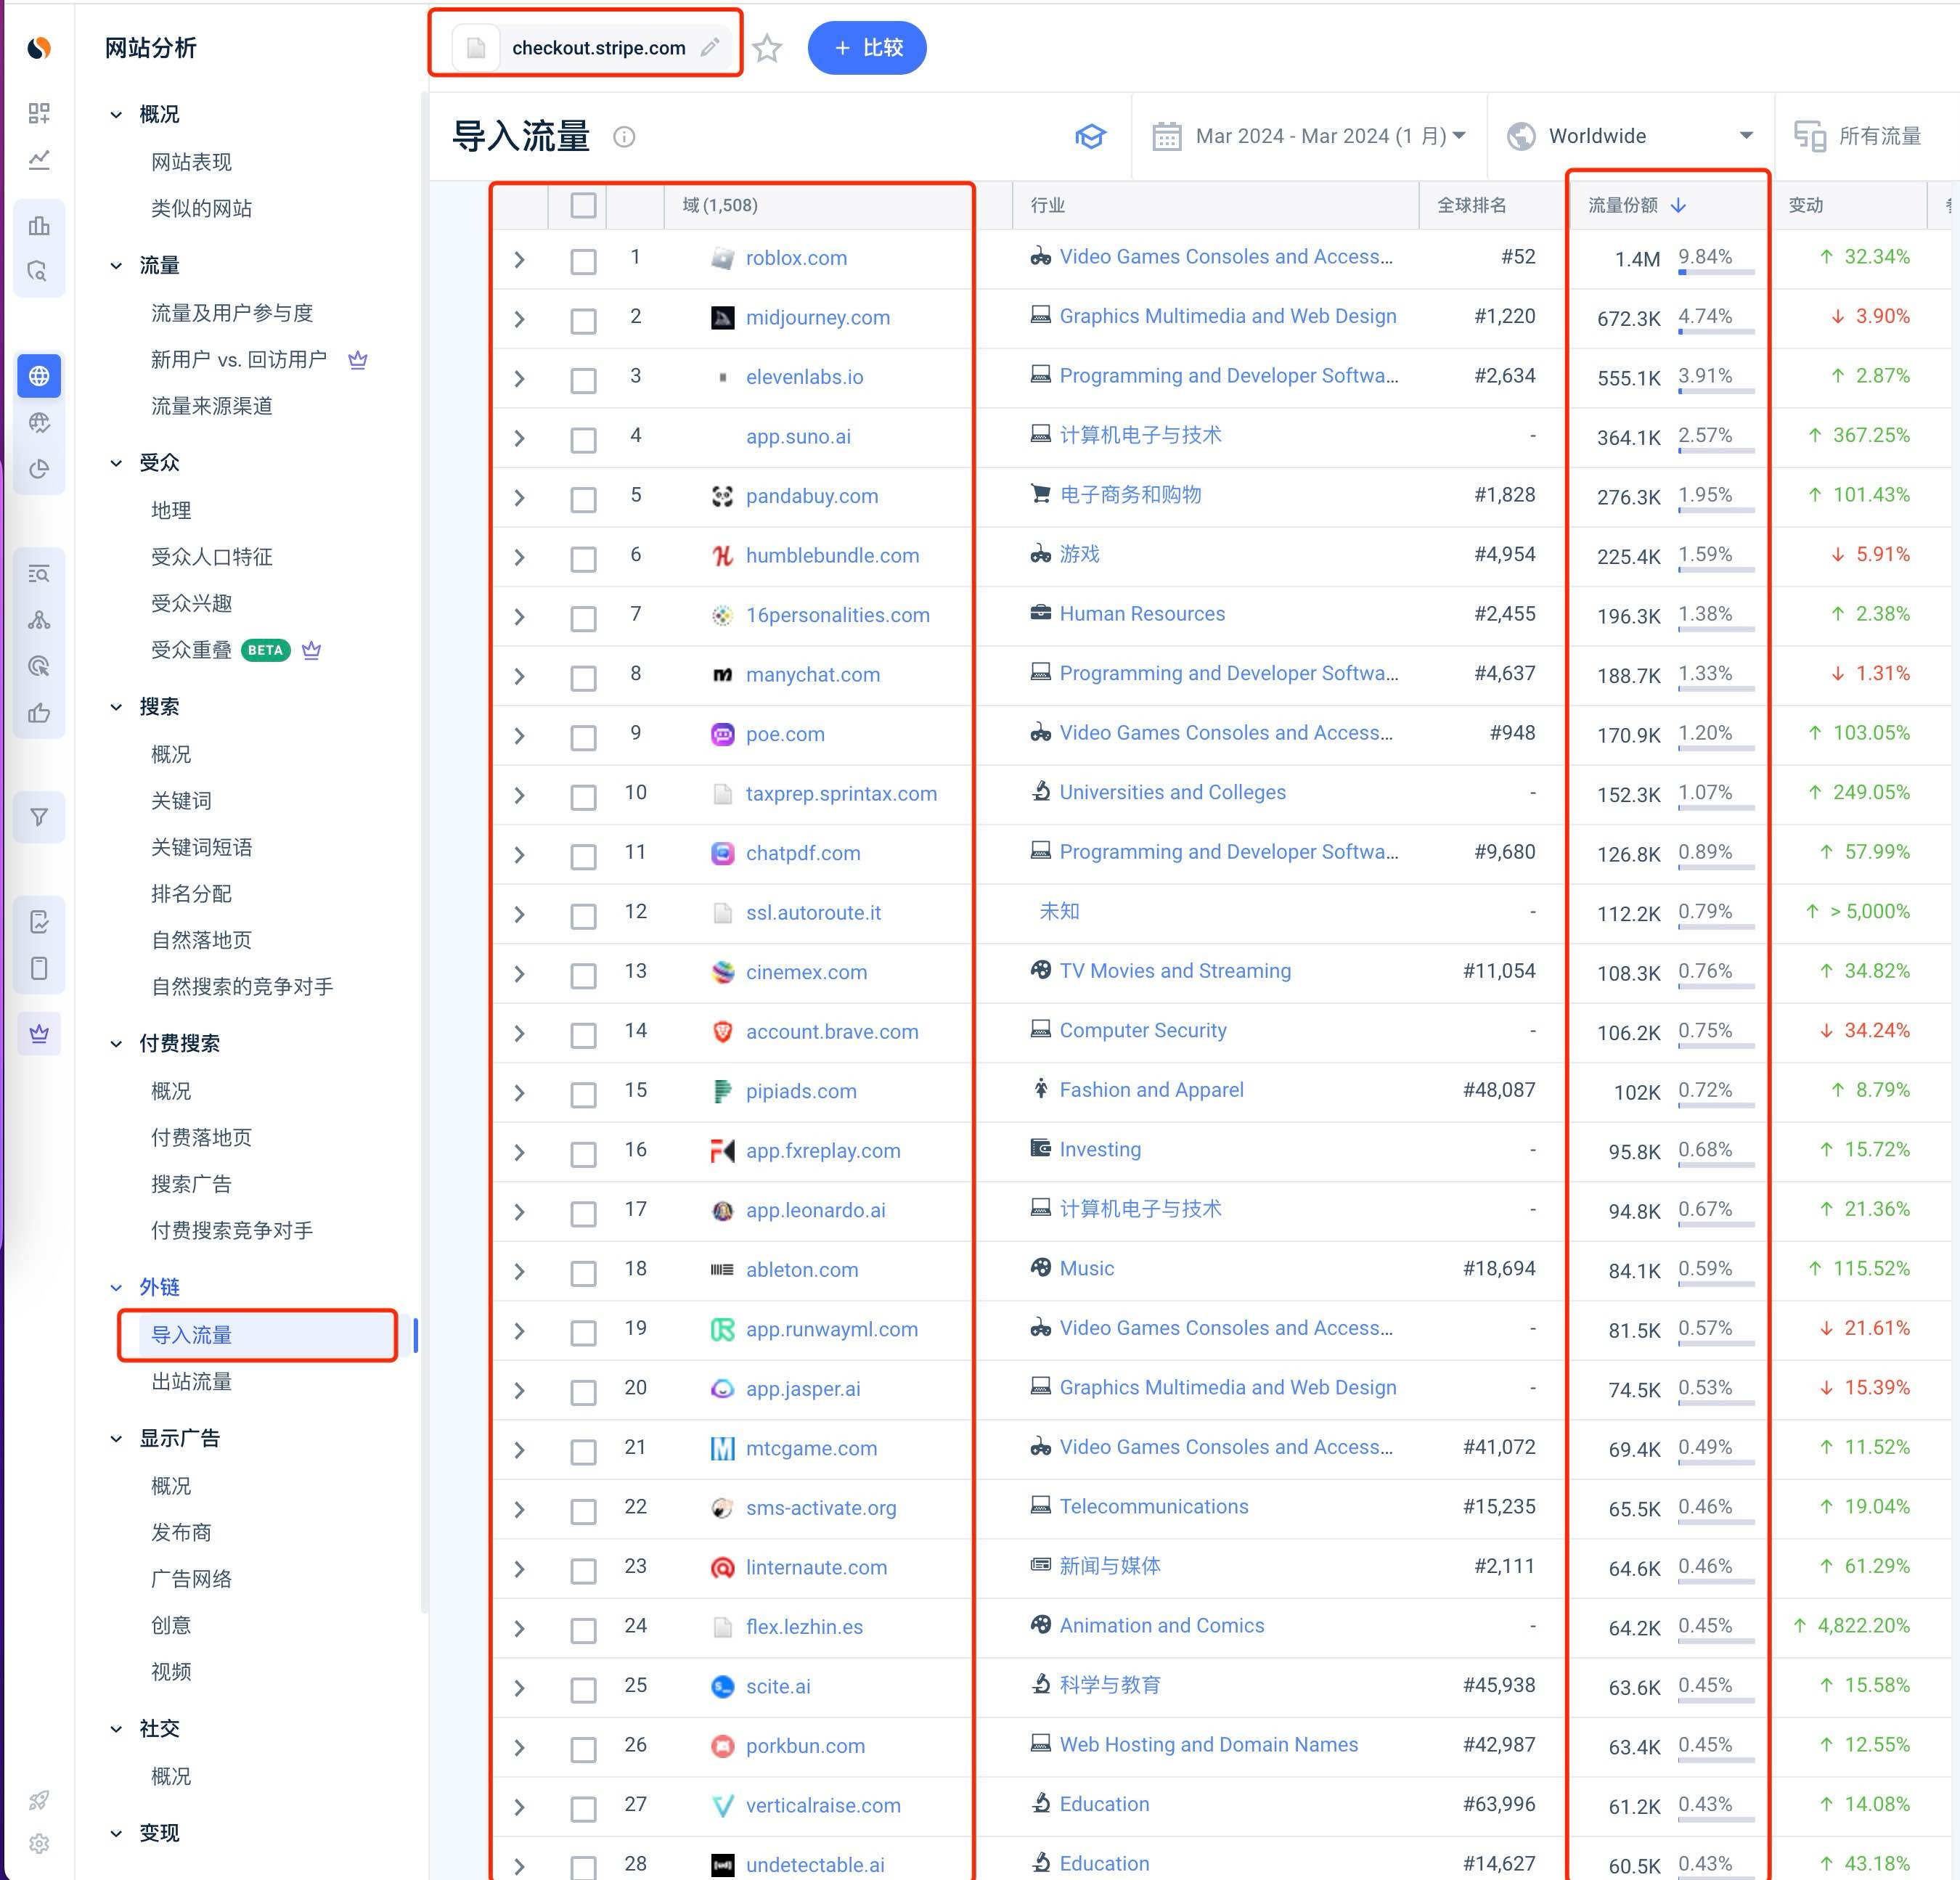Tick the checkbox for cinemex.com row
Screen dimensions: 1960x1880
(583, 975)
